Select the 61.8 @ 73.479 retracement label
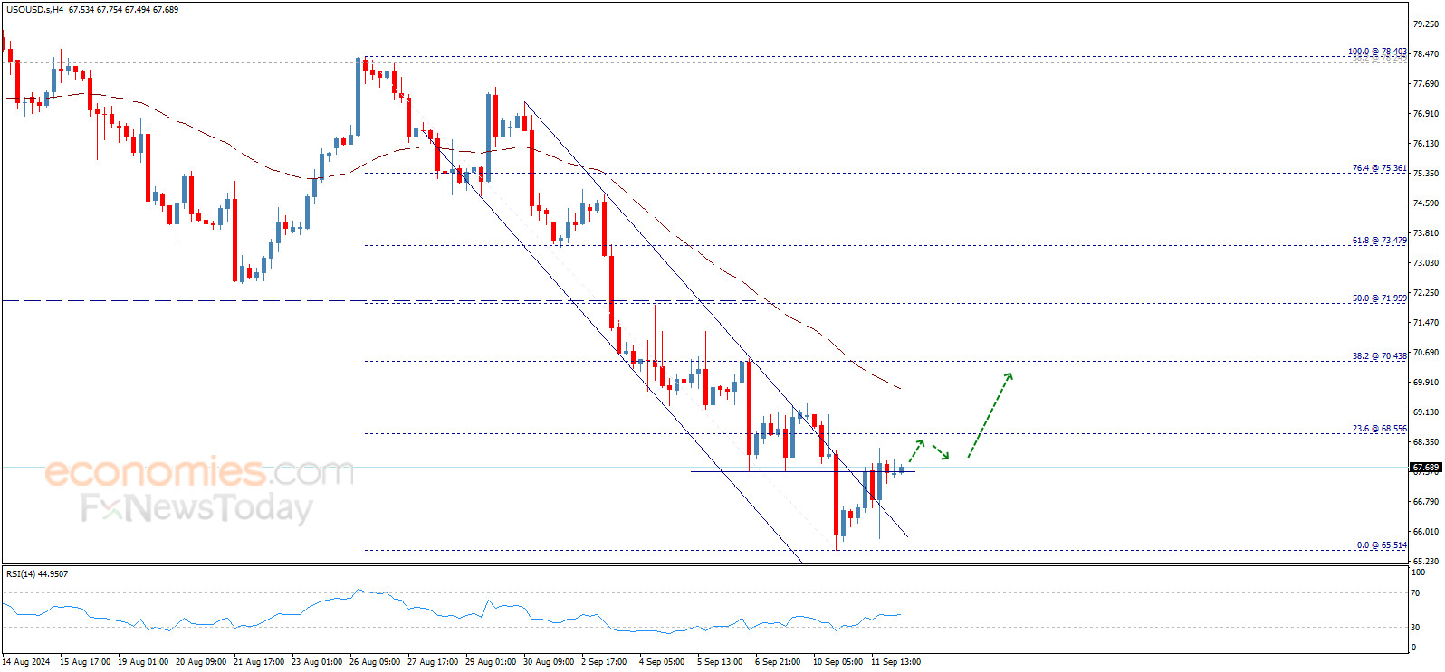1445x672 pixels. [1379, 241]
